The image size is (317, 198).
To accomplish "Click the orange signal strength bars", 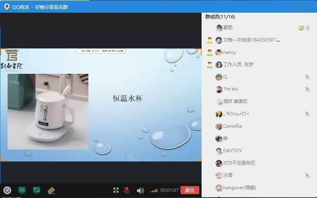I will [x=154, y=191].
